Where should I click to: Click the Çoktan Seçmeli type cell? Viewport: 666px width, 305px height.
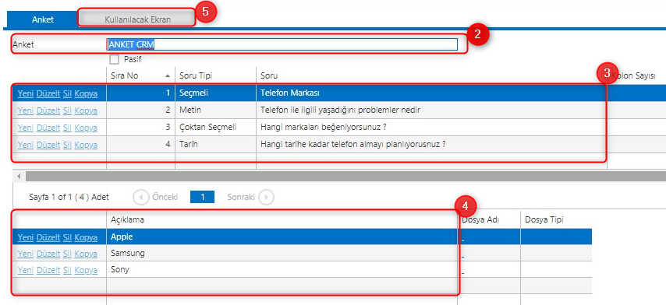(215, 127)
